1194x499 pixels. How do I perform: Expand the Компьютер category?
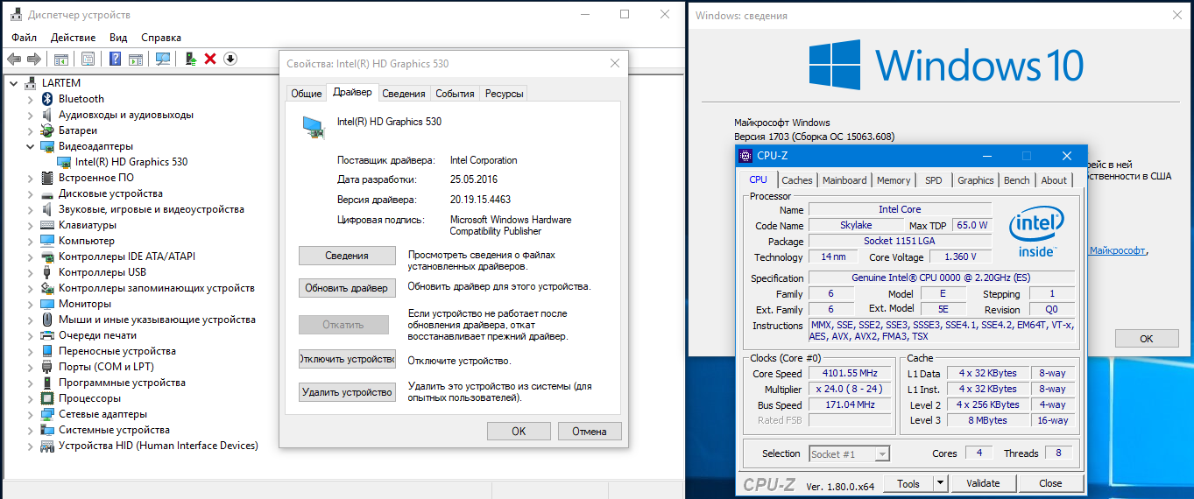coord(30,241)
